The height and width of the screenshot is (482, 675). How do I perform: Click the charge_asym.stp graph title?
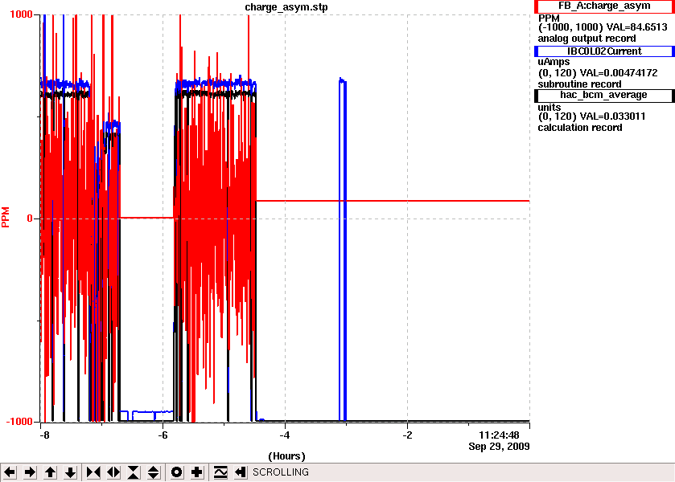(286, 7)
